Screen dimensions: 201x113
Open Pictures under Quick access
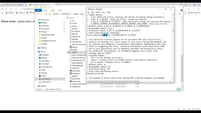pyautogui.click(x=44, y=32)
